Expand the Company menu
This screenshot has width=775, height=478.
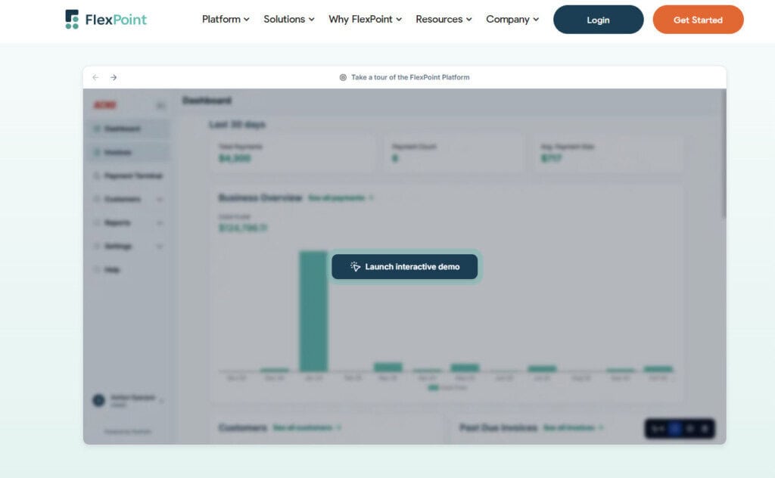512,20
